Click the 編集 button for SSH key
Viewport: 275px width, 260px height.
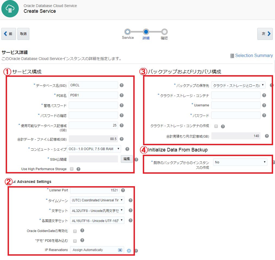click(127, 159)
